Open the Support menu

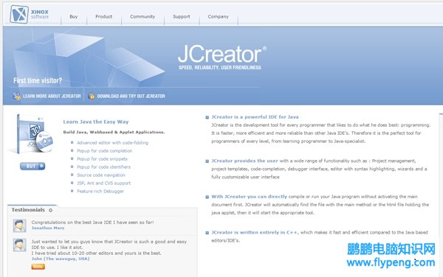(x=182, y=17)
